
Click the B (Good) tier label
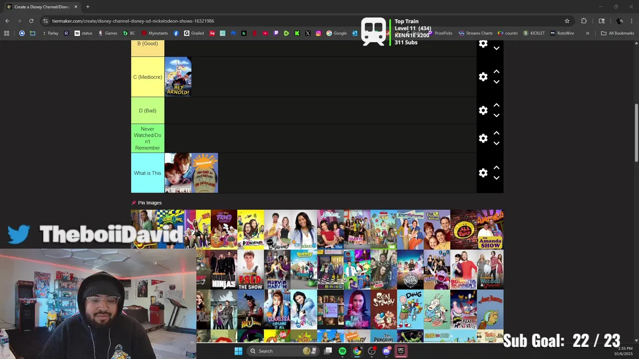click(x=147, y=48)
